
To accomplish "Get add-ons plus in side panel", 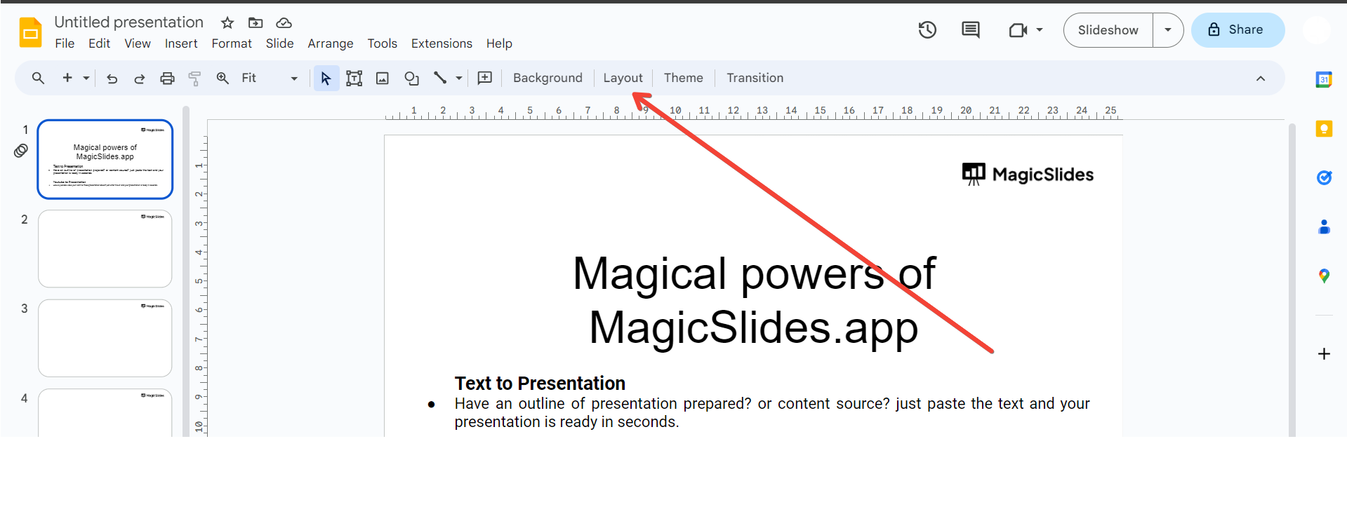I will (1324, 353).
